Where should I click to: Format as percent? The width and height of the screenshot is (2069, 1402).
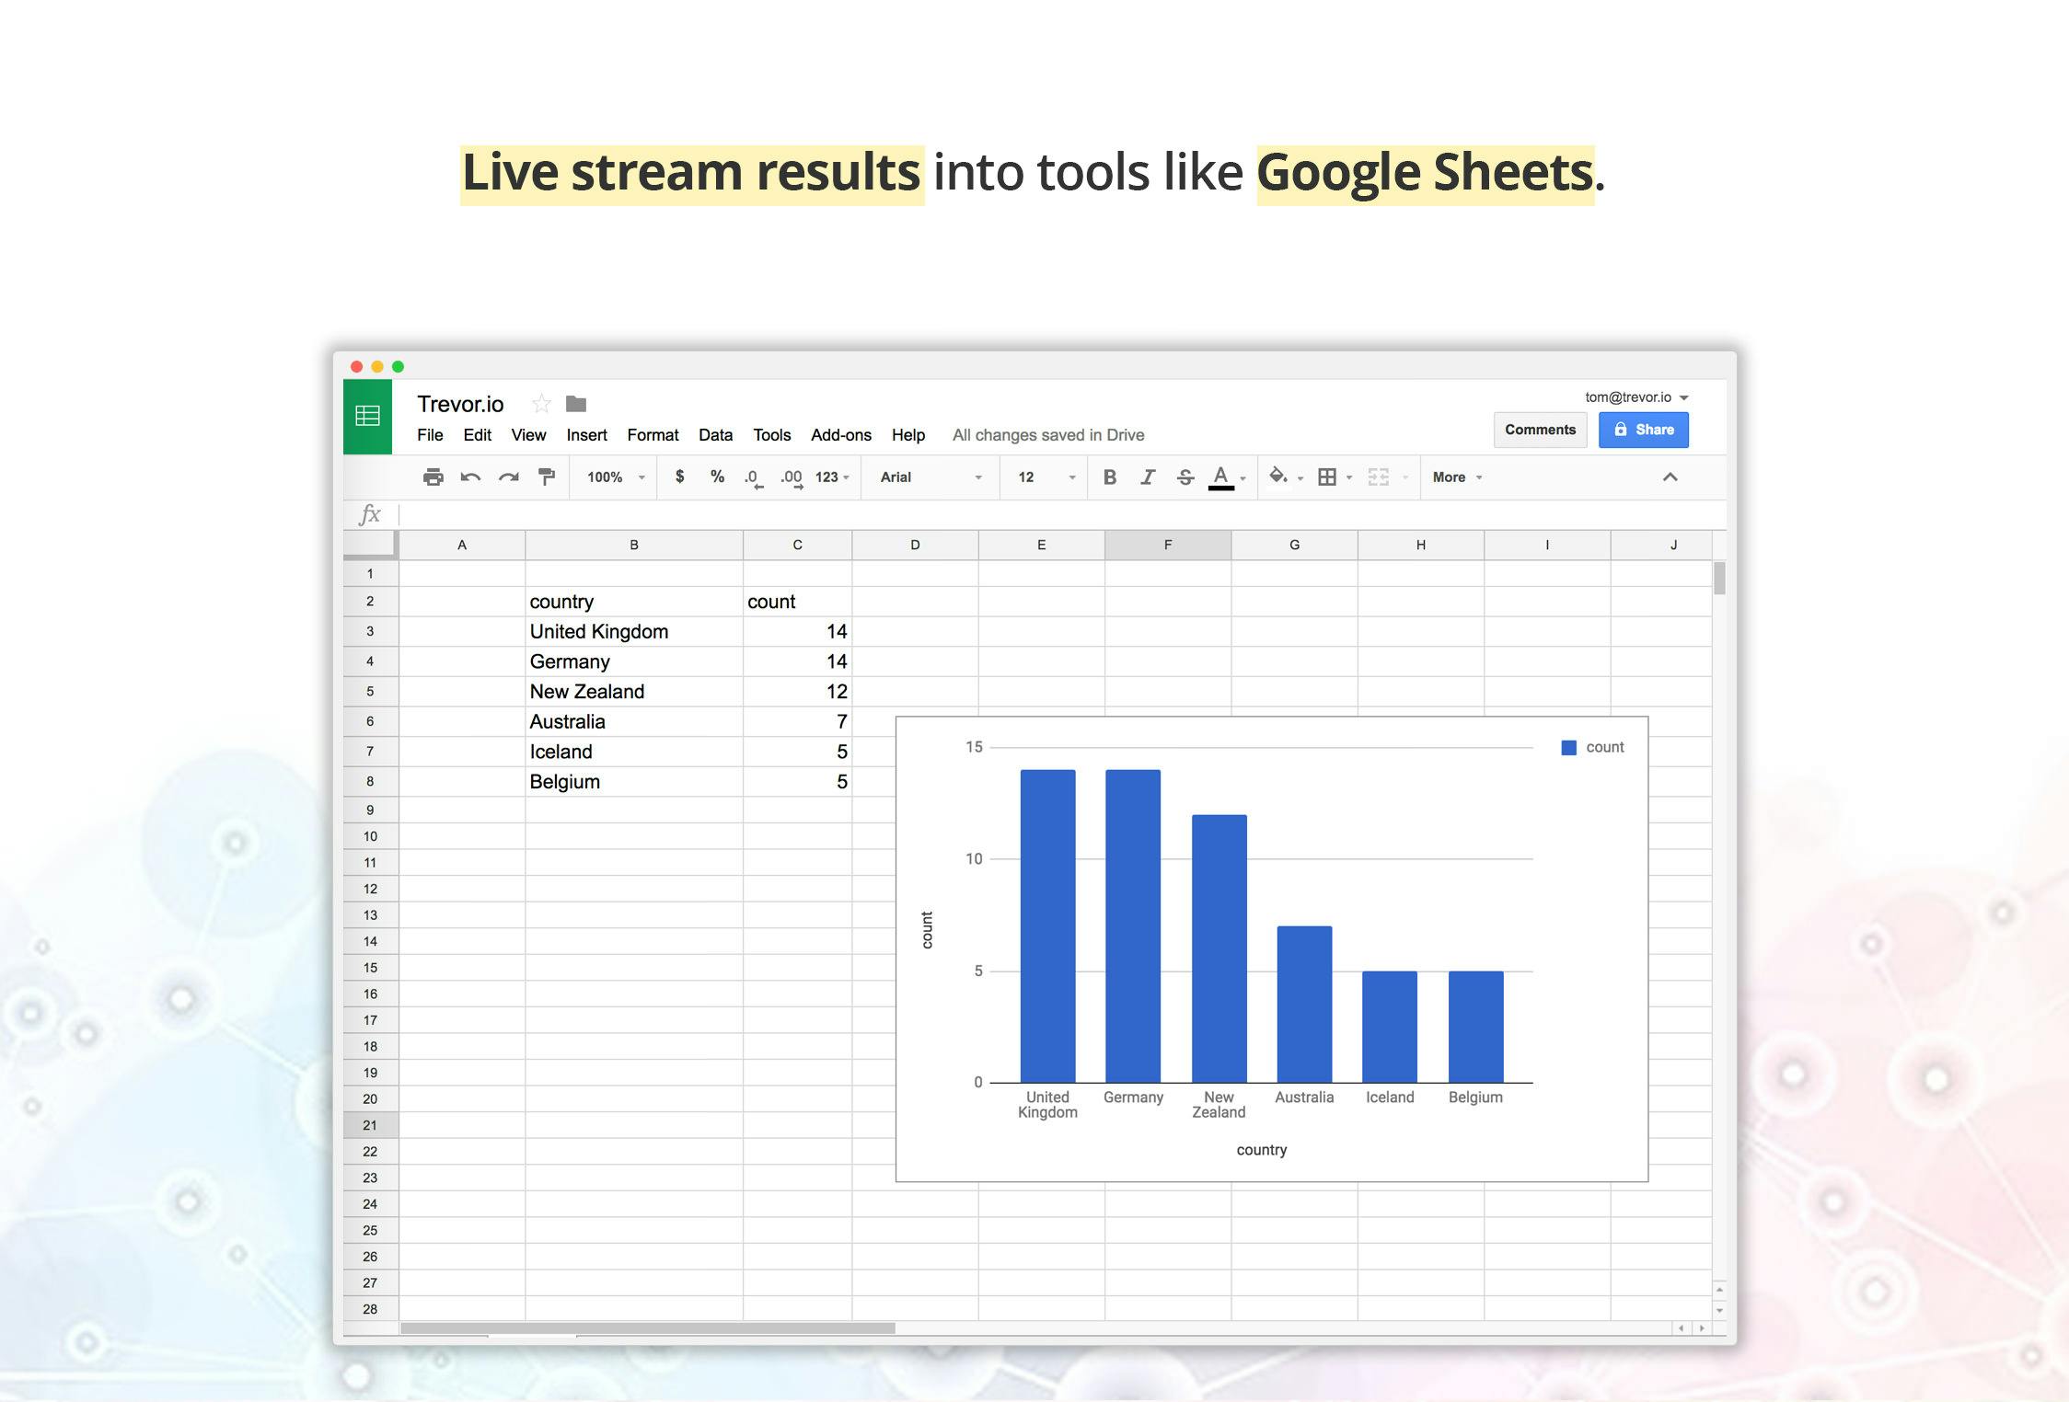coord(717,477)
